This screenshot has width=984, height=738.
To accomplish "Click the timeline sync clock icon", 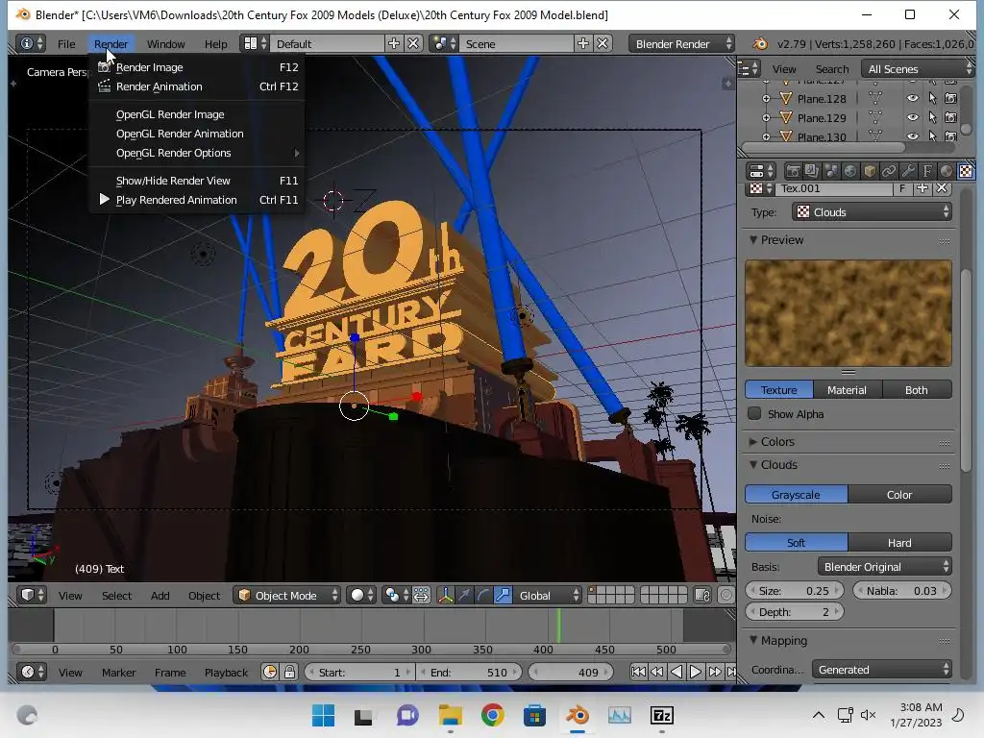I will tap(270, 672).
